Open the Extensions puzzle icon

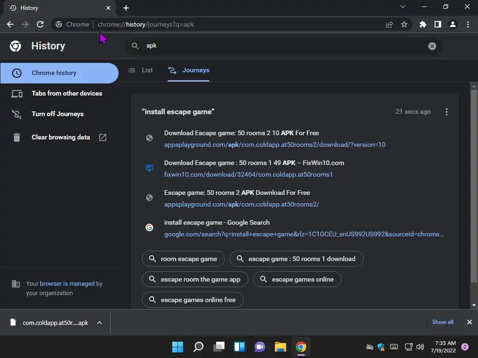[423, 24]
